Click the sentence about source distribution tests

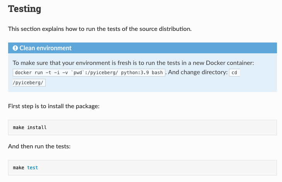(x=100, y=29)
